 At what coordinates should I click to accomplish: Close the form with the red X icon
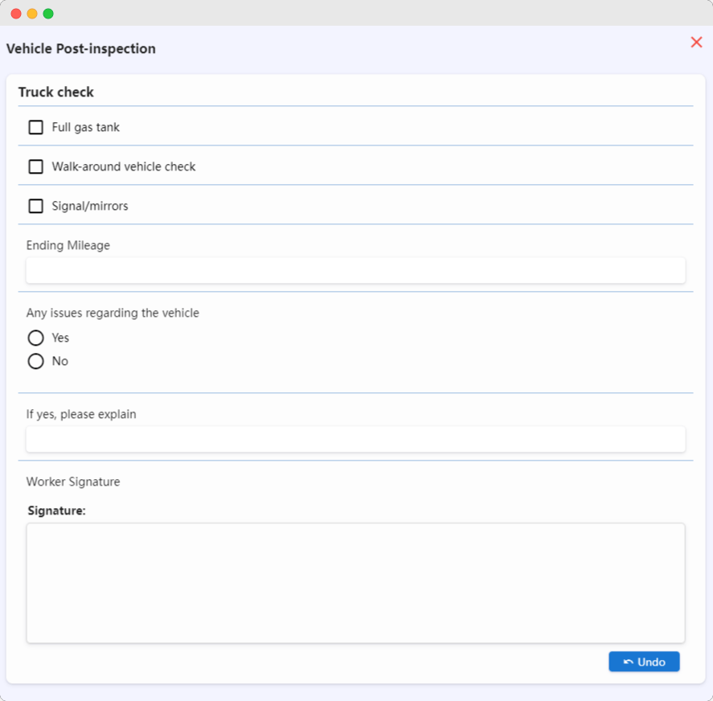(x=696, y=43)
